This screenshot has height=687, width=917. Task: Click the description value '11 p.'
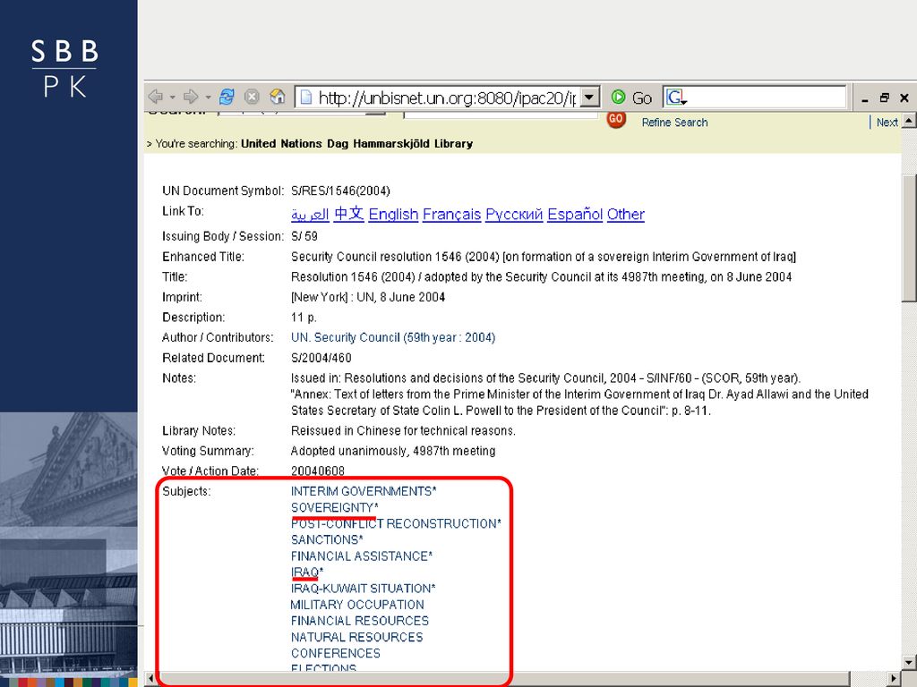tap(304, 318)
